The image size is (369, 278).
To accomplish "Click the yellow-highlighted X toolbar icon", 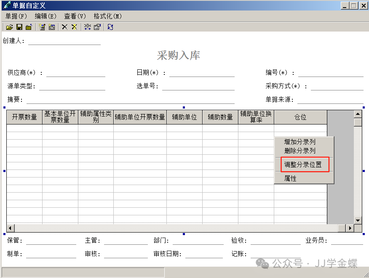I will click(74, 27).
